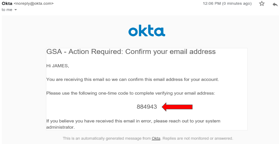Expand the "to me" recipient details arrow

point(16,10)
